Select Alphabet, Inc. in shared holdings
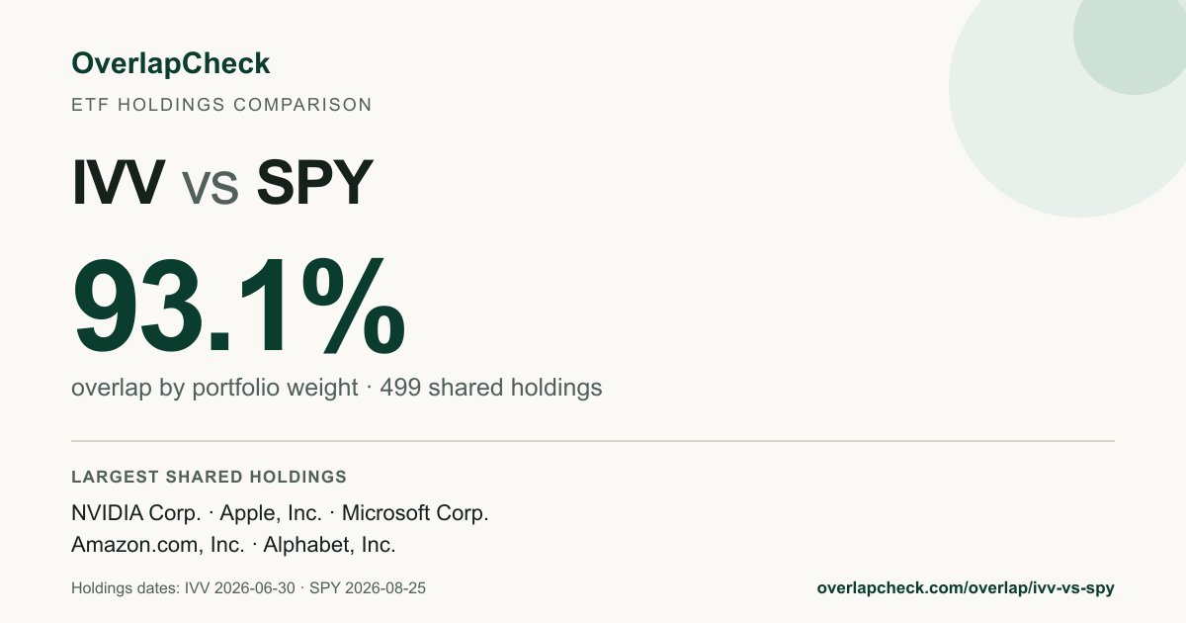The height and width of the screenshot is (623, 1186). point(329,545)
